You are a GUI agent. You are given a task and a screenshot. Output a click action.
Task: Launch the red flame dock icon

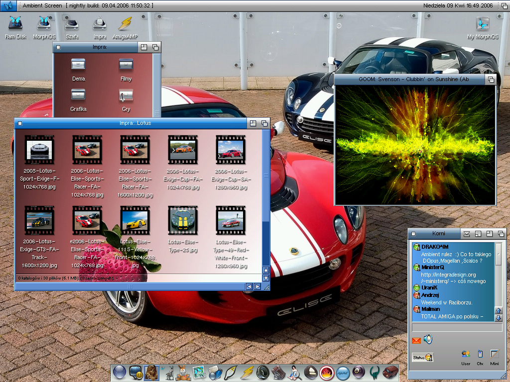point(327,373)
